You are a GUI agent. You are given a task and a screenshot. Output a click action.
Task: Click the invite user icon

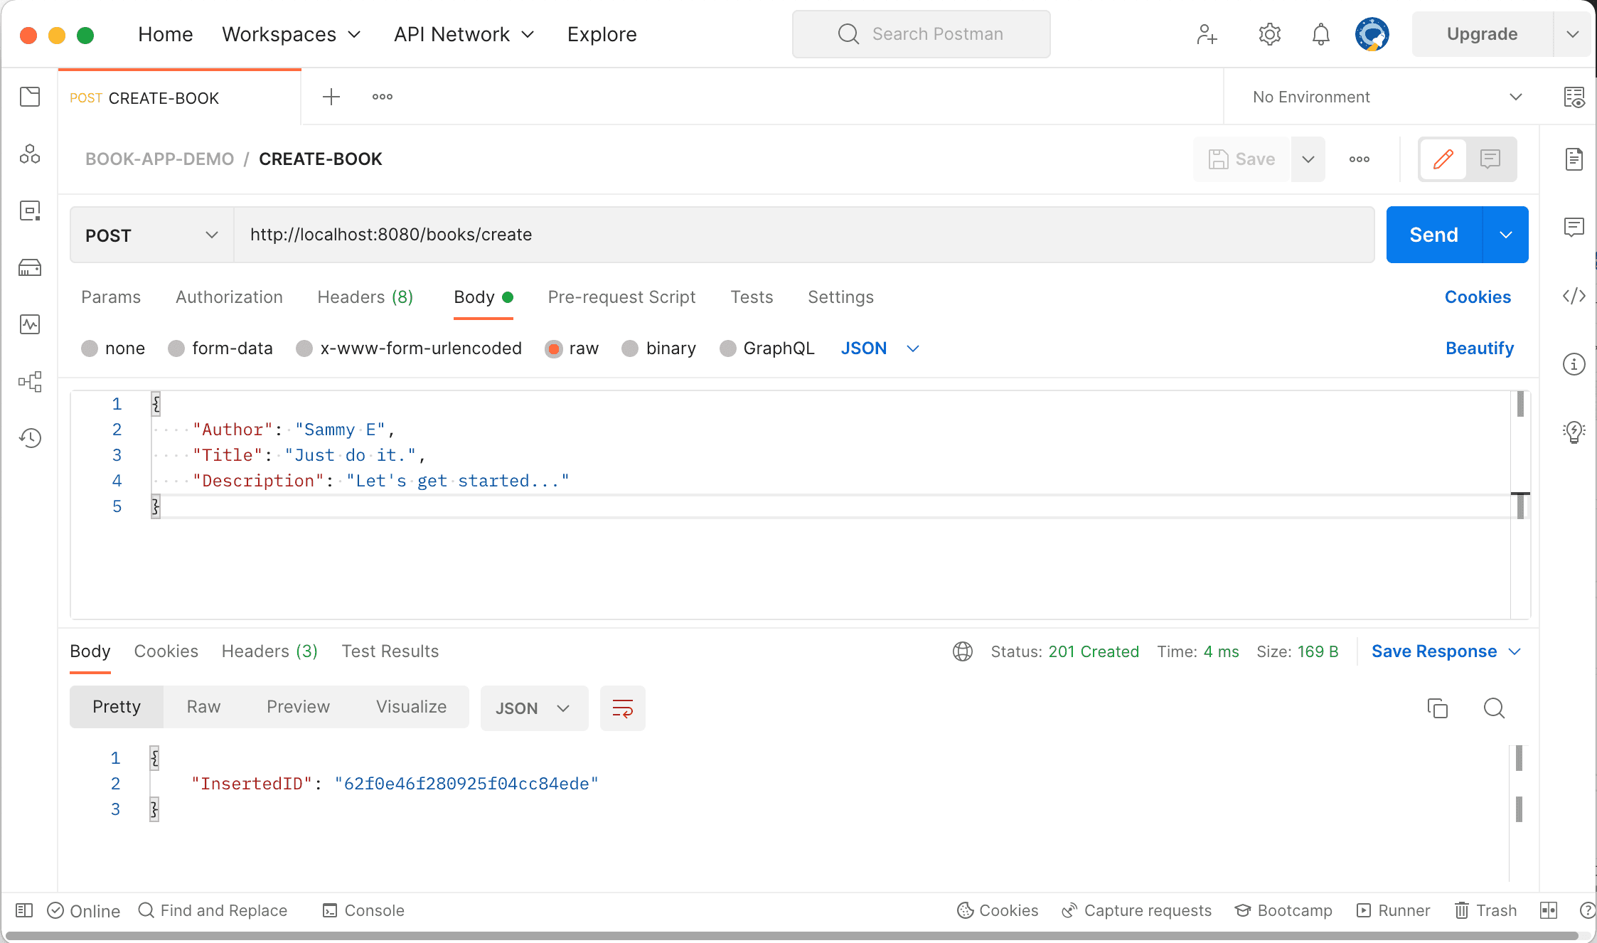(x=1207, y=34)
